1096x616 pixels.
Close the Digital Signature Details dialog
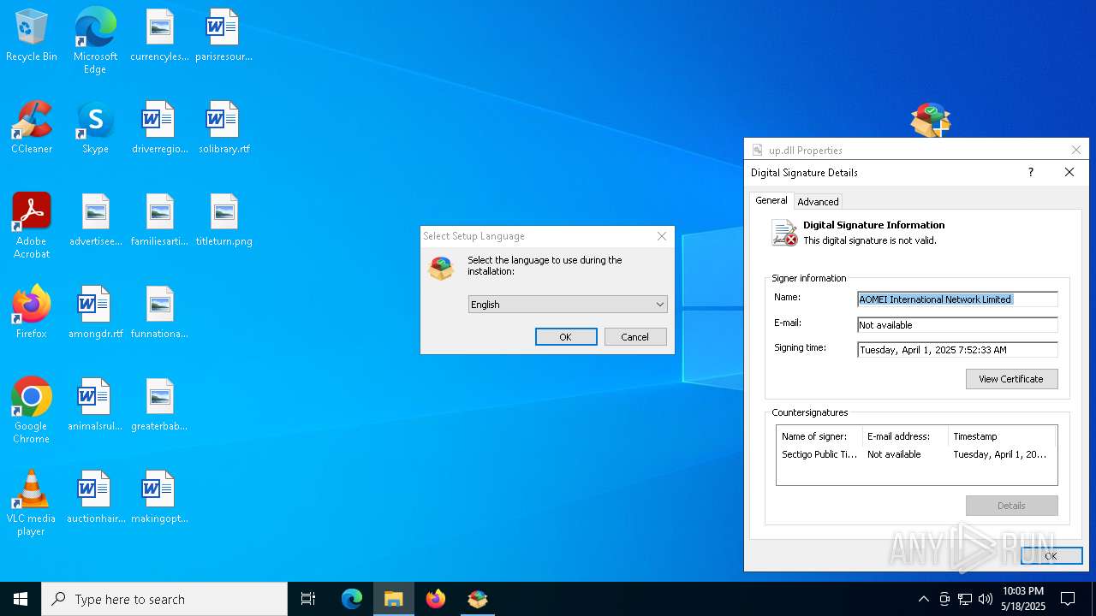(1069, 173)
